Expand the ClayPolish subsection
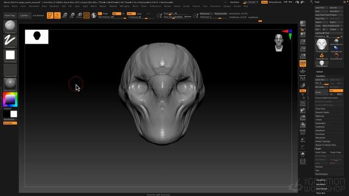Screen dimensions: 349x196 coord(320,127)
